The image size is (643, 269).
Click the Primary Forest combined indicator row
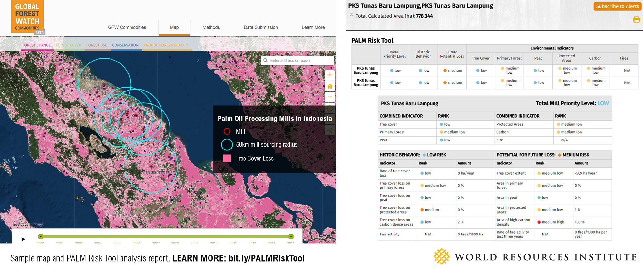pos(436,132)
